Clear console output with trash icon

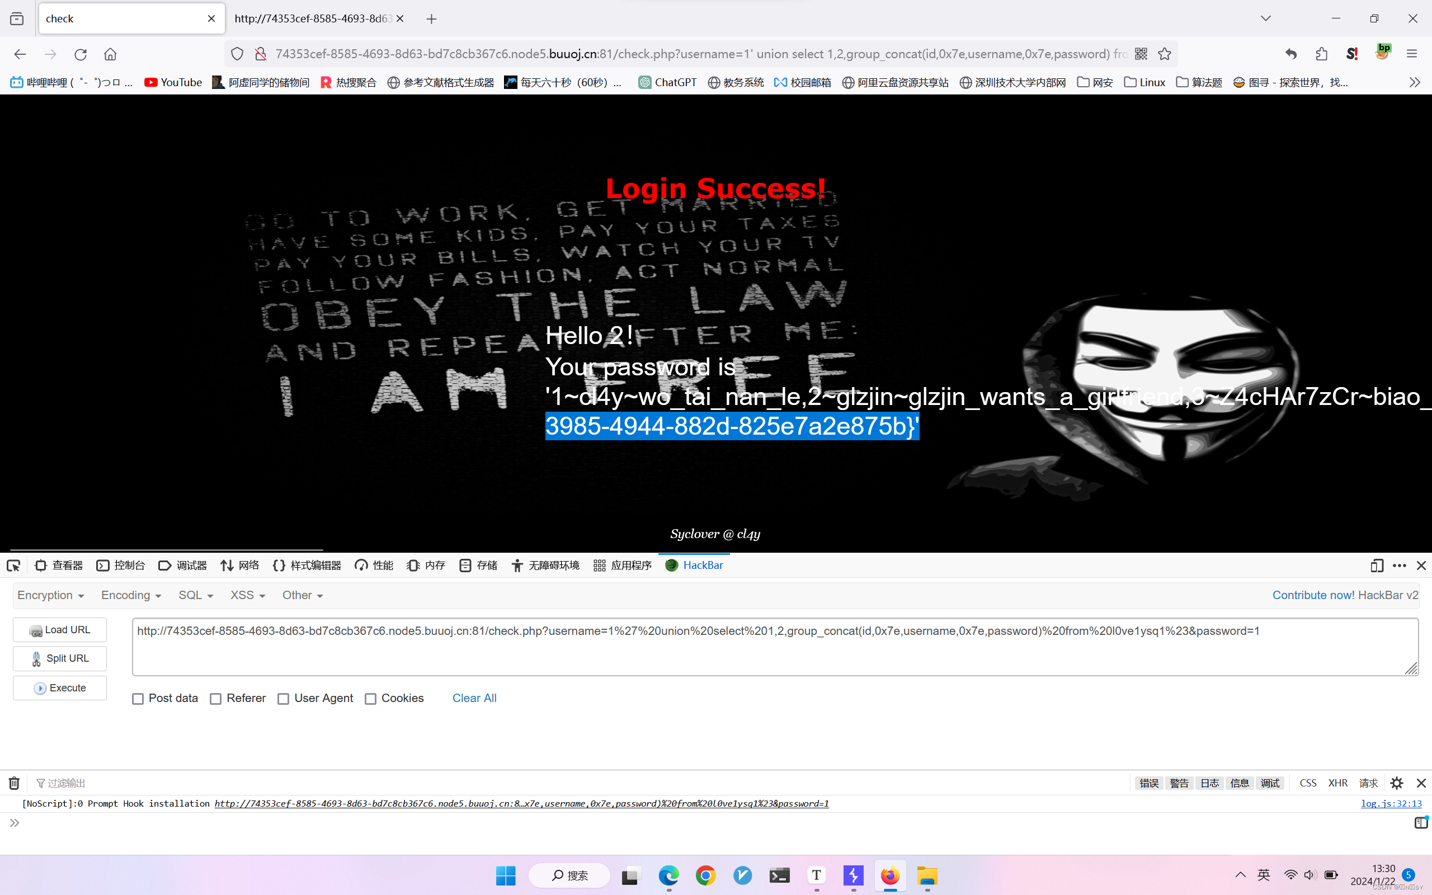coord(14,783)
